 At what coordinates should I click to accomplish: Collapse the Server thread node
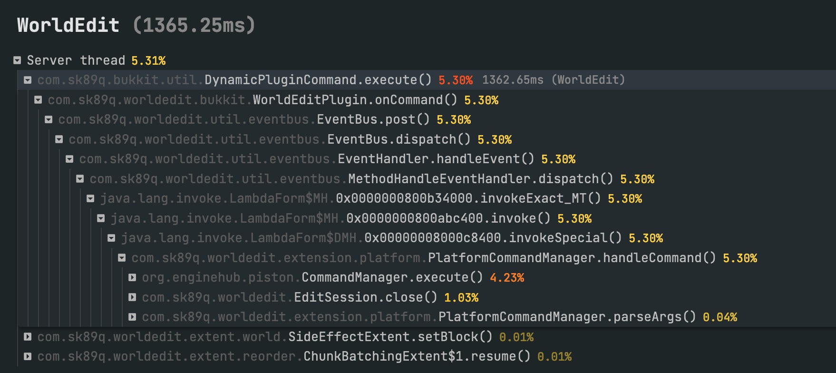coord(17,60)
